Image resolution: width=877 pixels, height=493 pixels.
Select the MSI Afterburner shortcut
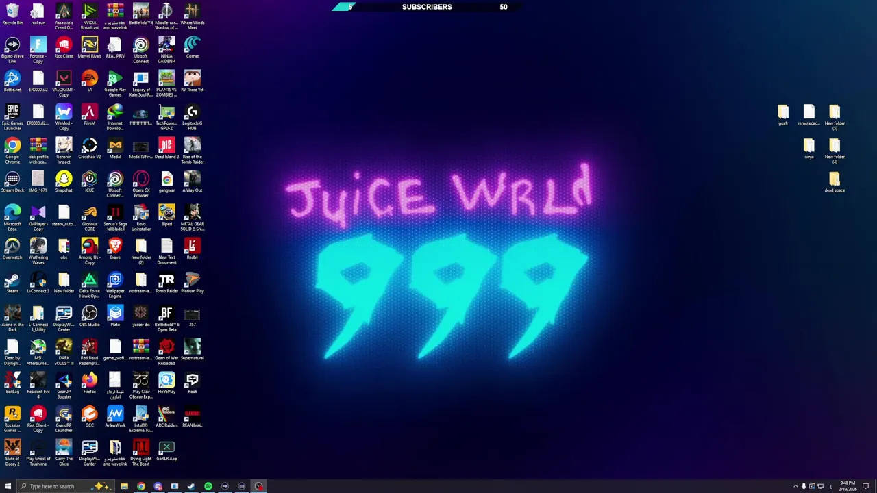pyautogui.click(x=38, y=352)
